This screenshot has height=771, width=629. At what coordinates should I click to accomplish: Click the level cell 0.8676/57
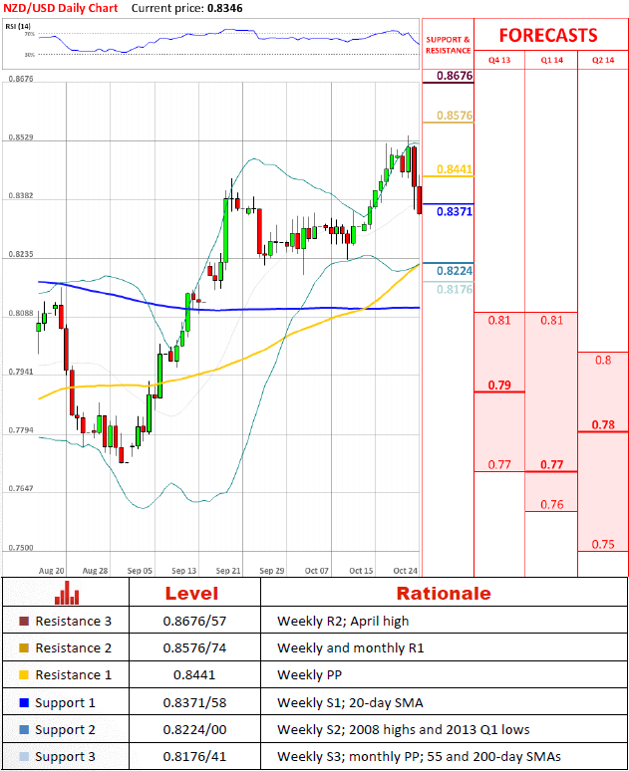pyautogui.click(x=194, y=621)
